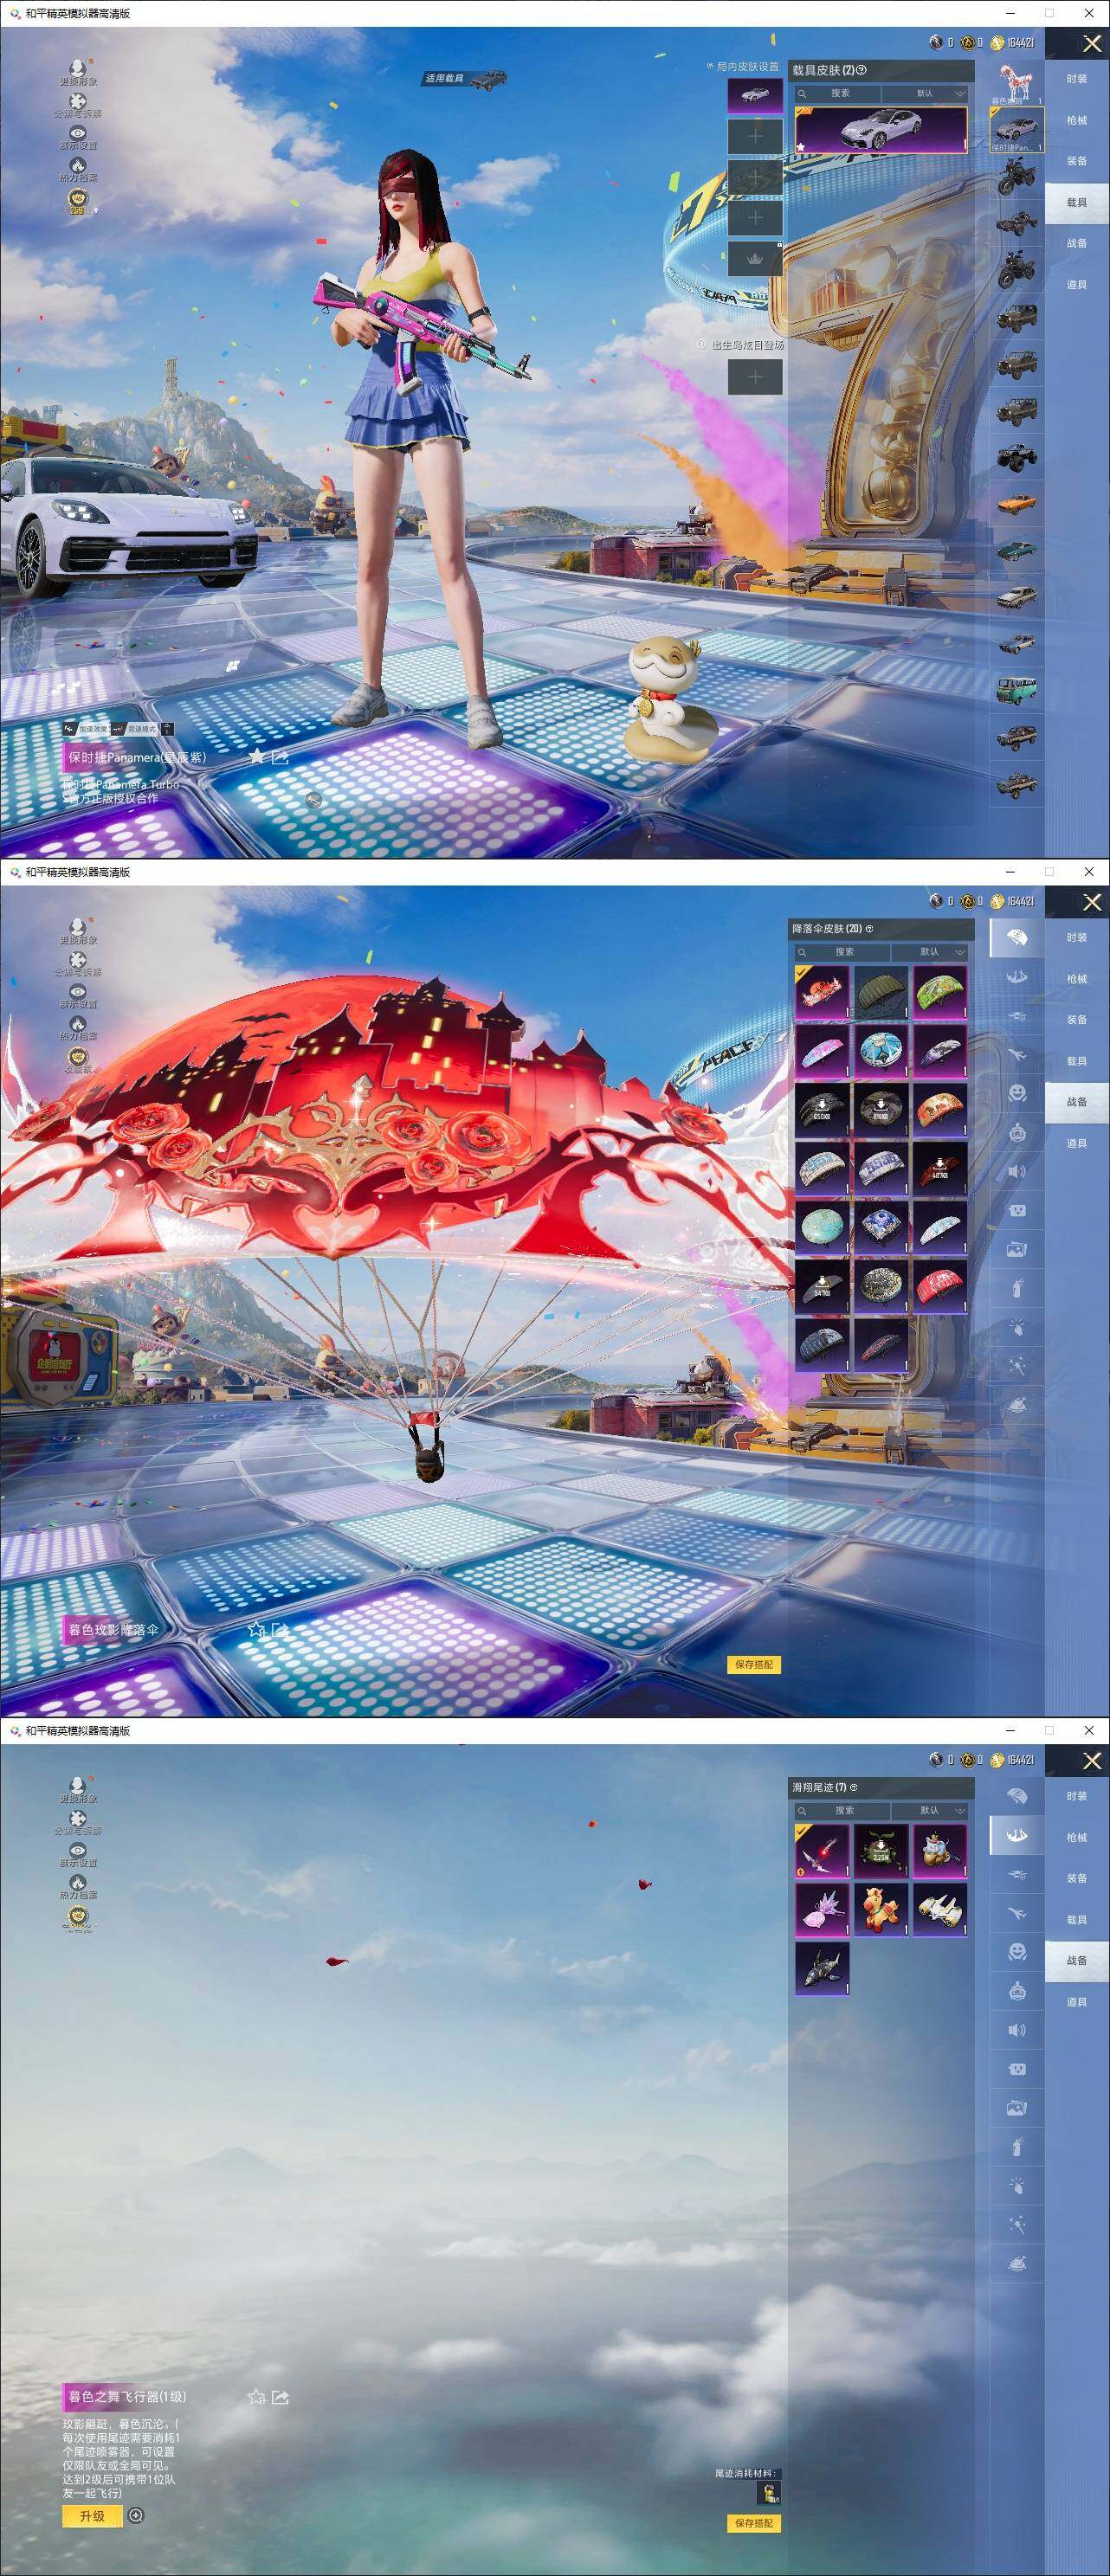
Task: Select picture gallery category icon in parachute skins window
Action: click(x=1016, y=1249)
